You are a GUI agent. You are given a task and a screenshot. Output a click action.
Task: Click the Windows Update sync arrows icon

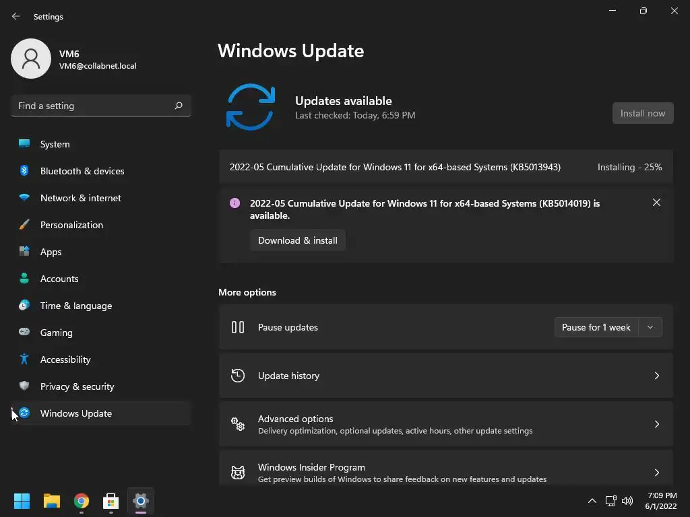(251, 107)
